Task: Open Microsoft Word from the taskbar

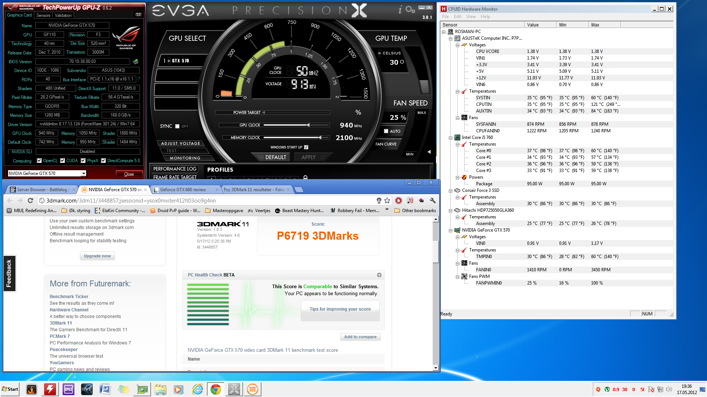Action: click(105, 389)
